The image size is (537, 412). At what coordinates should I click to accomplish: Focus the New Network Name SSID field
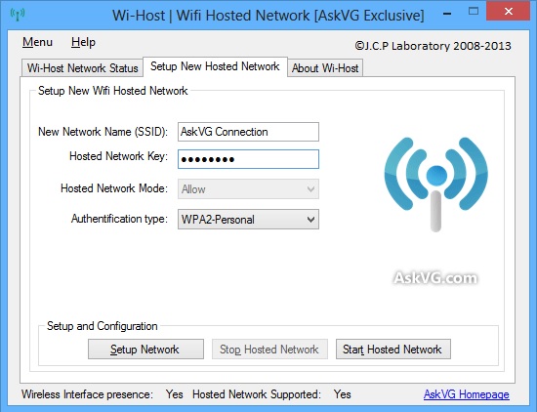[248, 132]
